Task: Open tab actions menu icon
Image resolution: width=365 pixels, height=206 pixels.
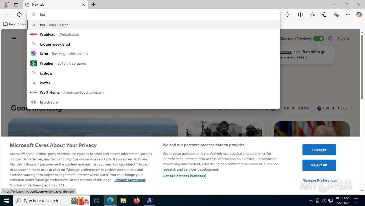Action: 16,5
